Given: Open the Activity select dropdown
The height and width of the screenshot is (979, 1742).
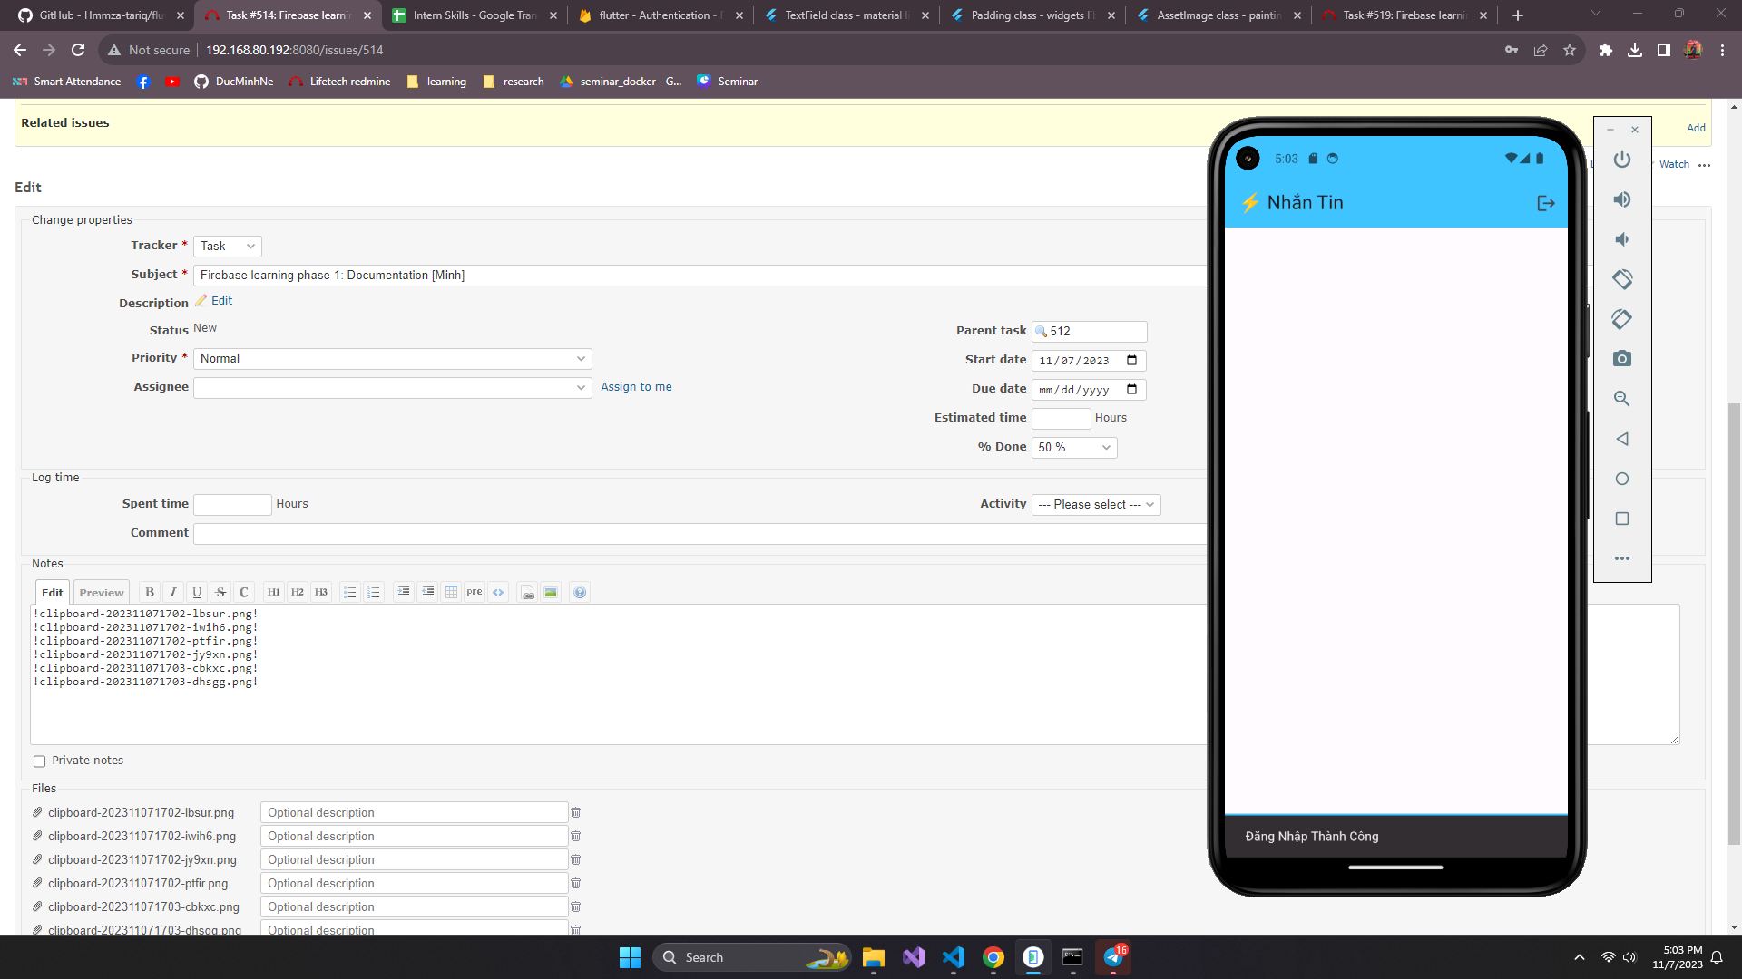Looking at the screenshot, I should 1095,504.
